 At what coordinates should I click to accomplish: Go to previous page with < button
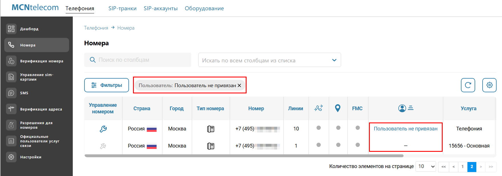pos(453,167)
